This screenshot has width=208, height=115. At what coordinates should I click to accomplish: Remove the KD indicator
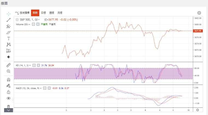39,65
